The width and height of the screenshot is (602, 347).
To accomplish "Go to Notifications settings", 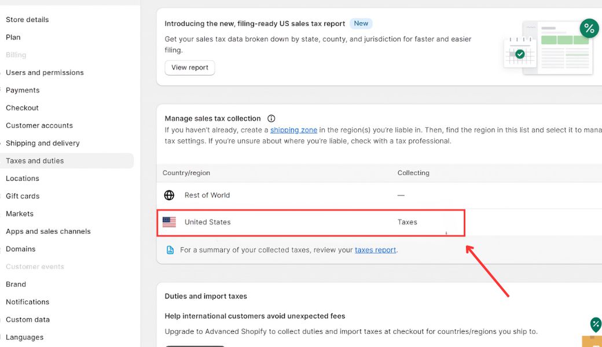I will [x=27, y=302].
